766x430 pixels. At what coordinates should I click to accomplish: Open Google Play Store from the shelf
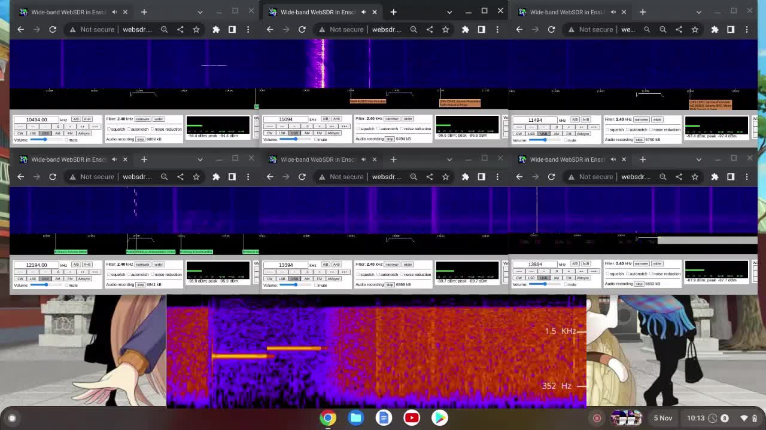pyautogui.click(x=440, y=417)
